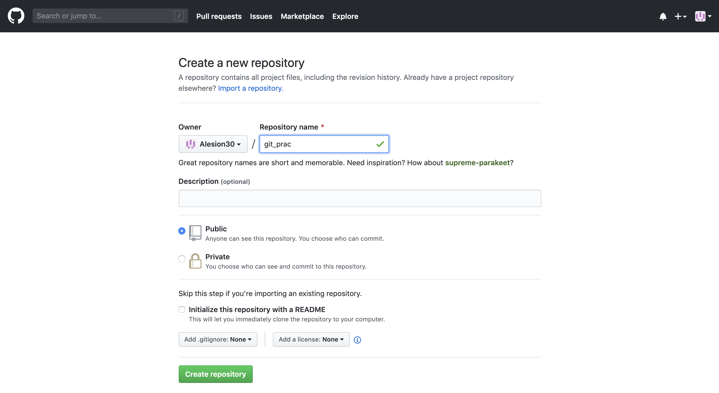
Task: Go to Pull requests in the nav
Action: (219, 17)
